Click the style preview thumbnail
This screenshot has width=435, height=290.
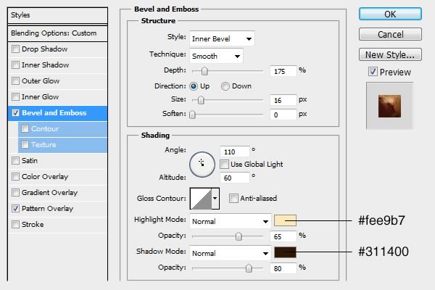click(389, 106)
